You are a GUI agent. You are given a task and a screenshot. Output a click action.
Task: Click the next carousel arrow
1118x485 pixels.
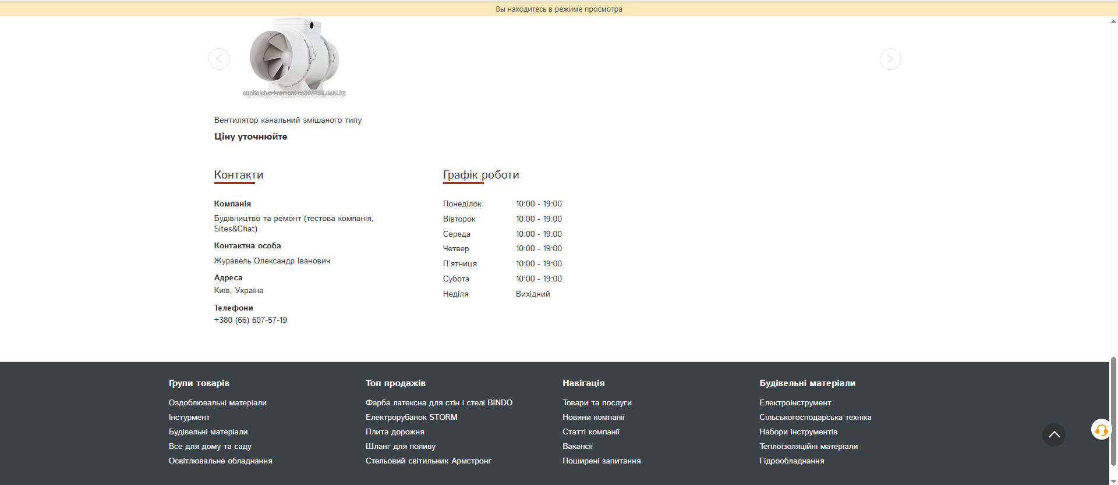[x=890, y=59]
